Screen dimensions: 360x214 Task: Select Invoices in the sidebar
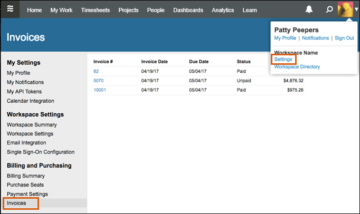pyautogui.click(x=16, y=203)
